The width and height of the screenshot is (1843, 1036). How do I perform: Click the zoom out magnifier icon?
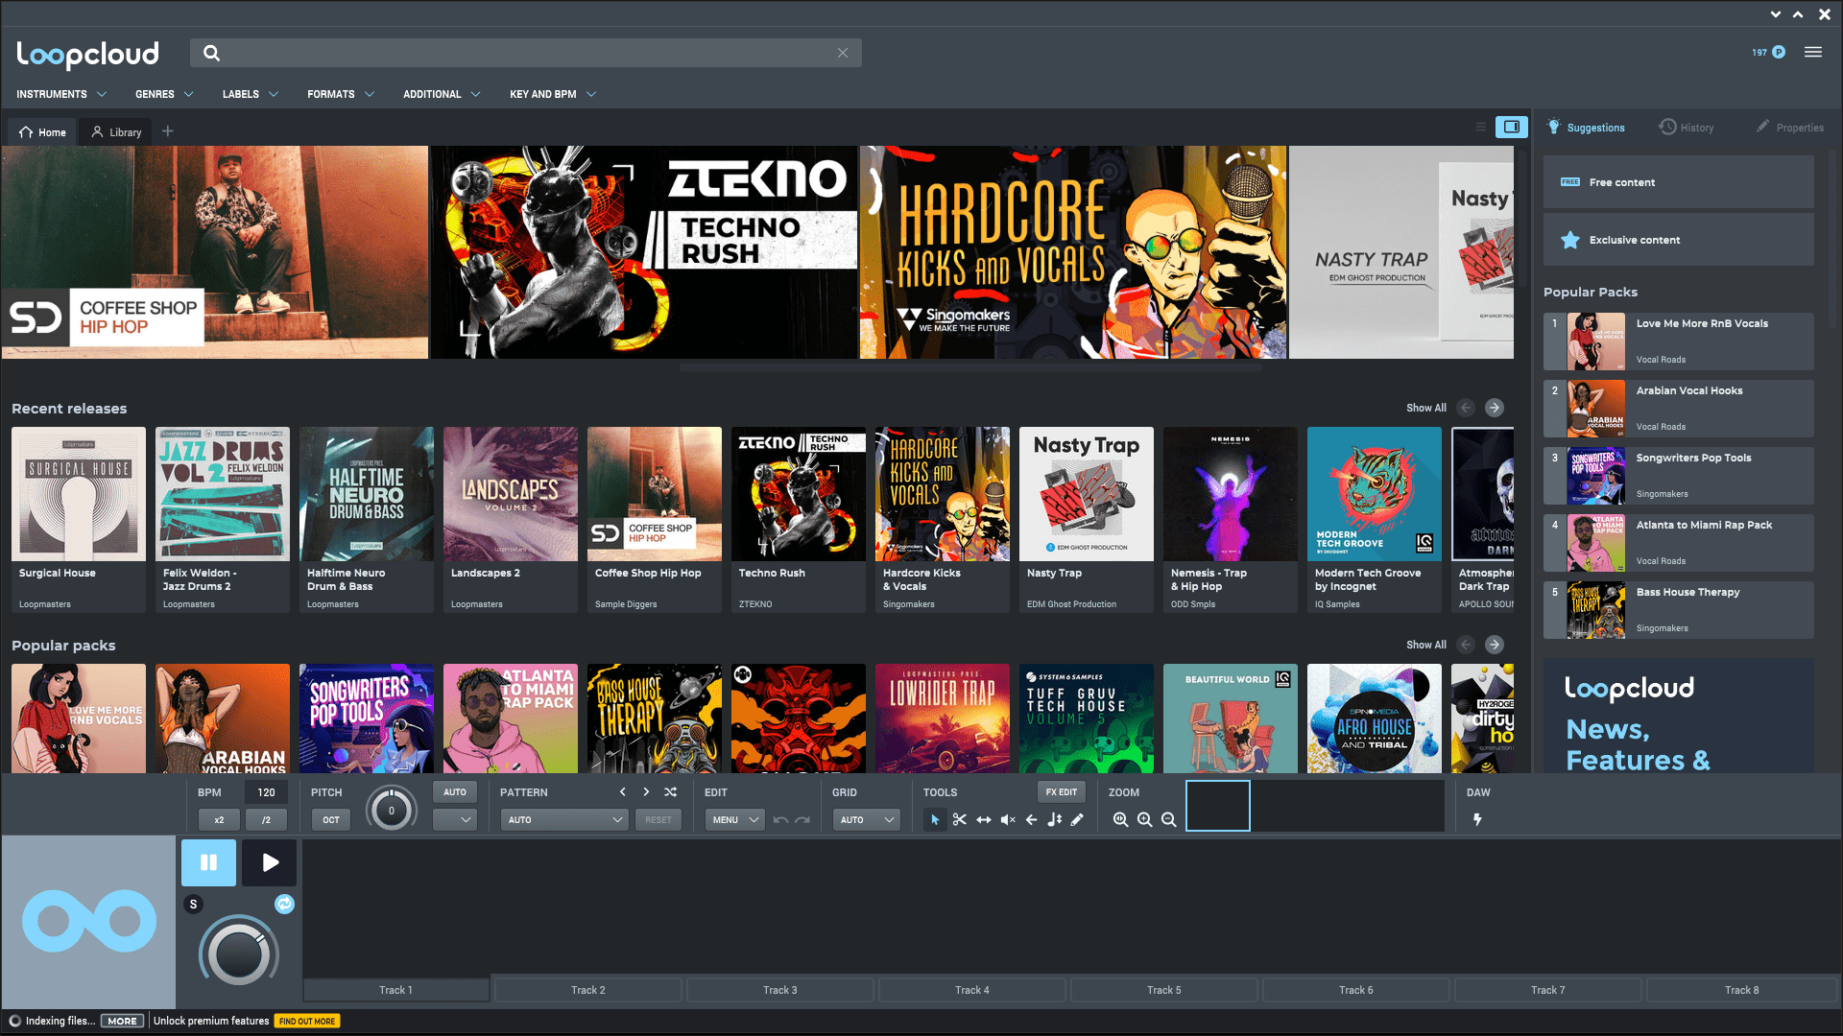click(x=1168, y=820)
